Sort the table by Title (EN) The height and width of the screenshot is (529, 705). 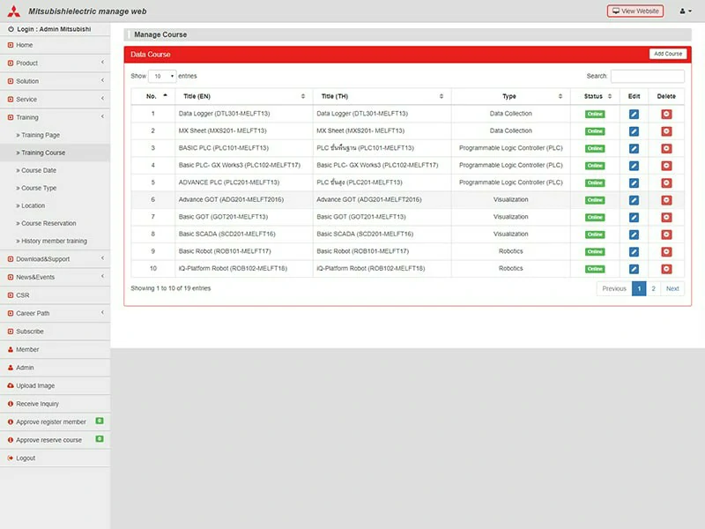pos(244,96)
